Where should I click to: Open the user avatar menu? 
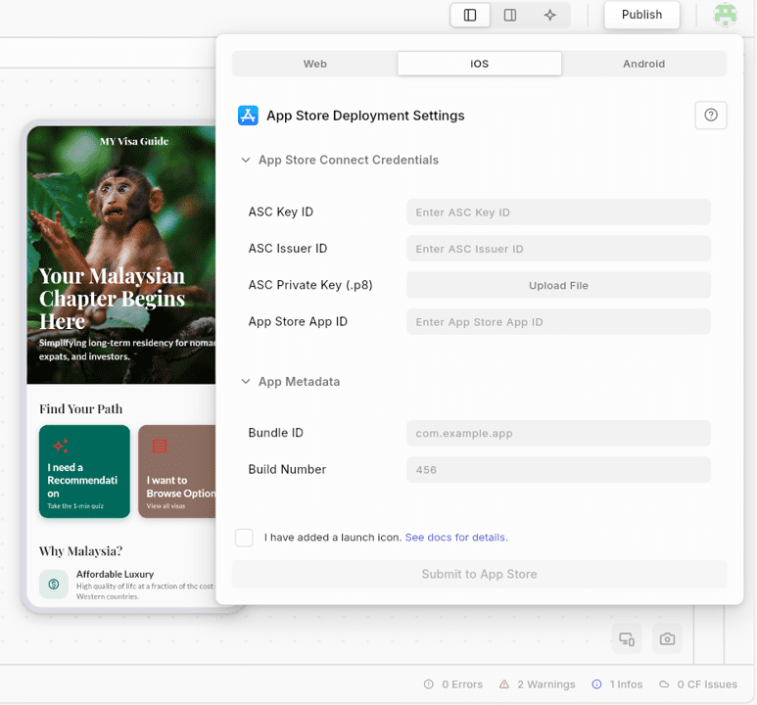725,15
